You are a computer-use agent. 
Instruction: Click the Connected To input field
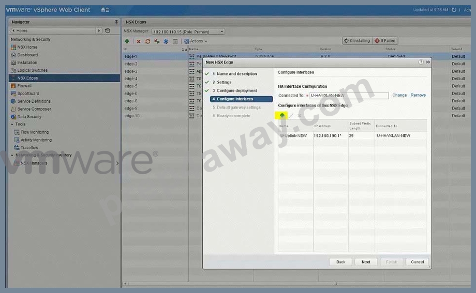(x=349, y=95)
